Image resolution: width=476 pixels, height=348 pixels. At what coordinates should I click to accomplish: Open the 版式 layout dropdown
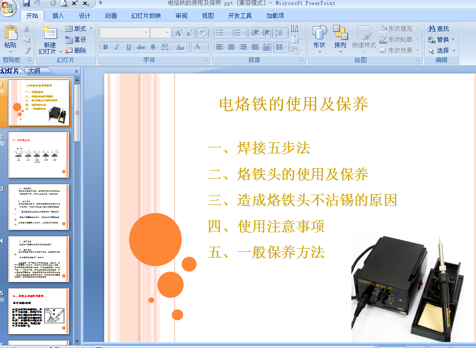click(79, 29)
